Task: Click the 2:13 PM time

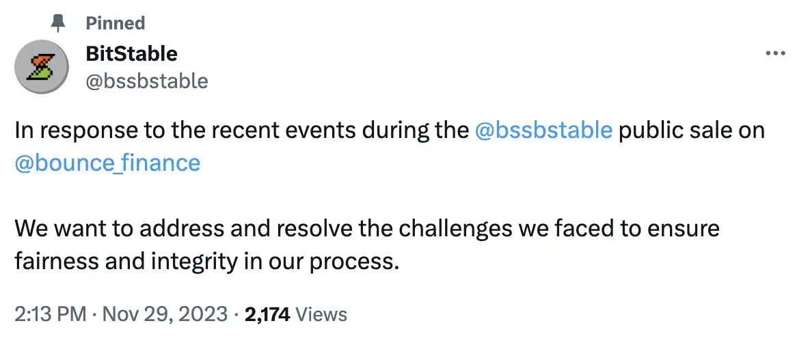Action: pyautogui.click(x=51, y=314)
